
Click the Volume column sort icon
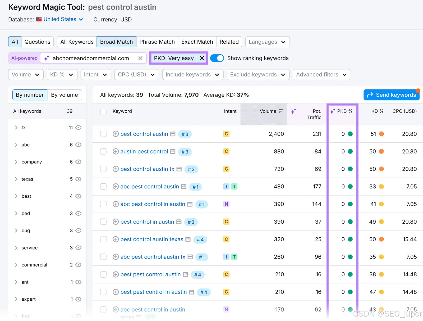pos(281,111)
